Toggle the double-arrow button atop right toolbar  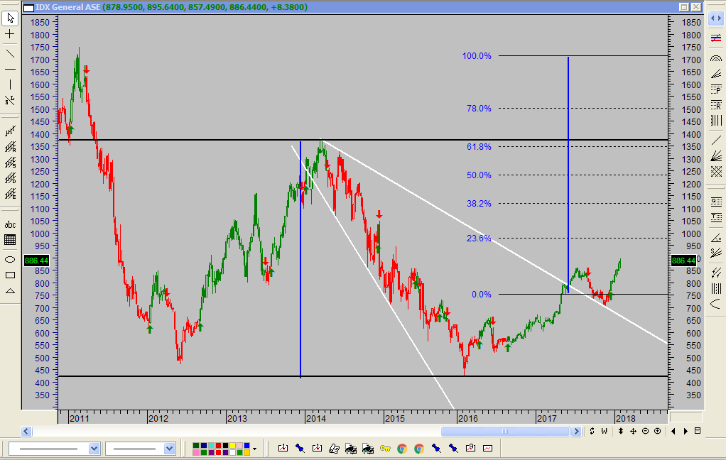click(x=716, y=18)
